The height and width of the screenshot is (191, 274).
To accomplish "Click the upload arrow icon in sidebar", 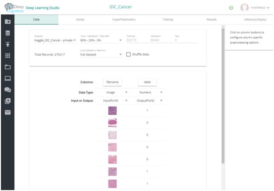I will tap(8, 44).
